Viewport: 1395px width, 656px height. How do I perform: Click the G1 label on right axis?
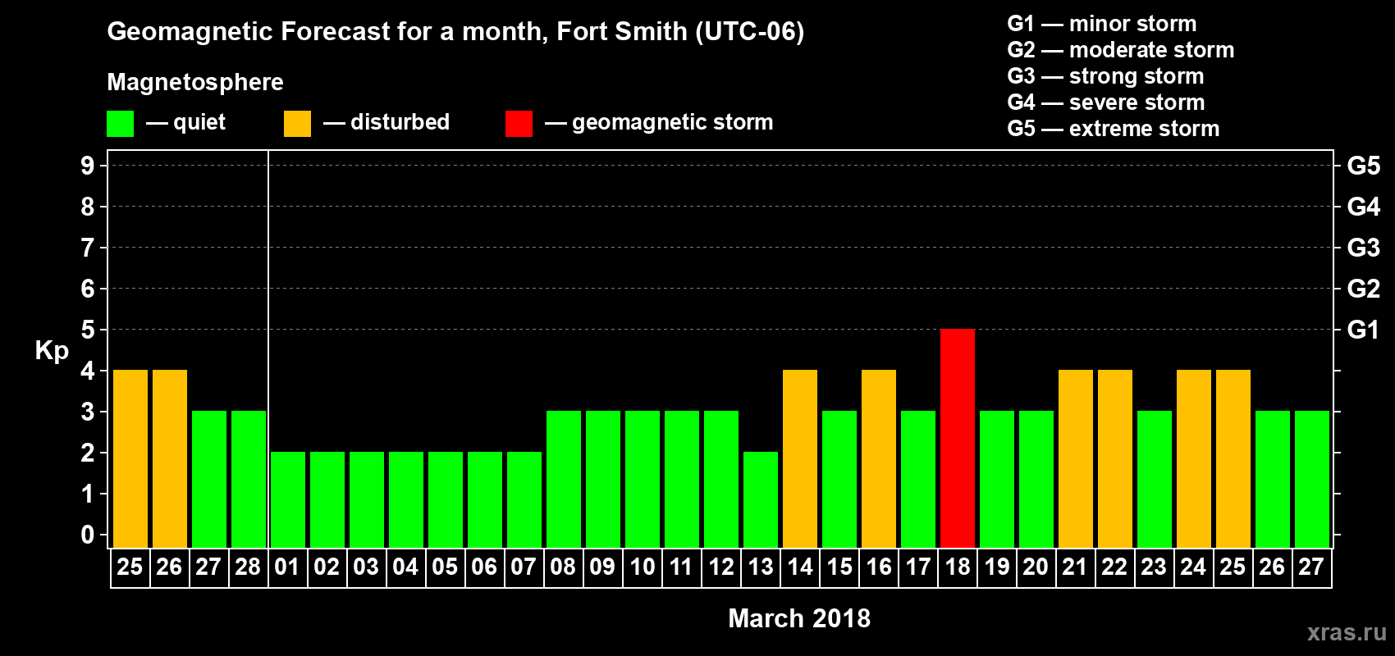[x=1364, y=330]
